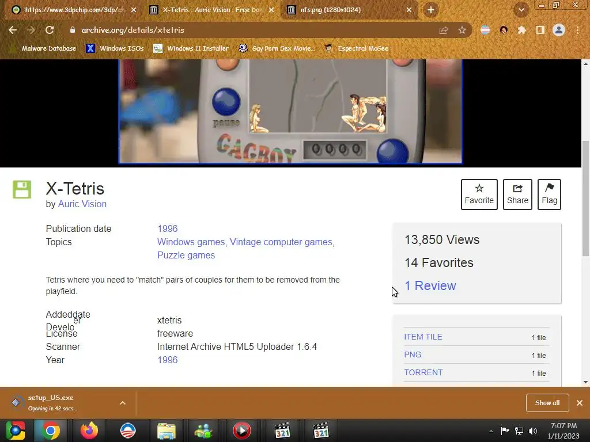The image size is (590, 442).
Task: Open the Puzzle games topic link
Action: point(186,255)
